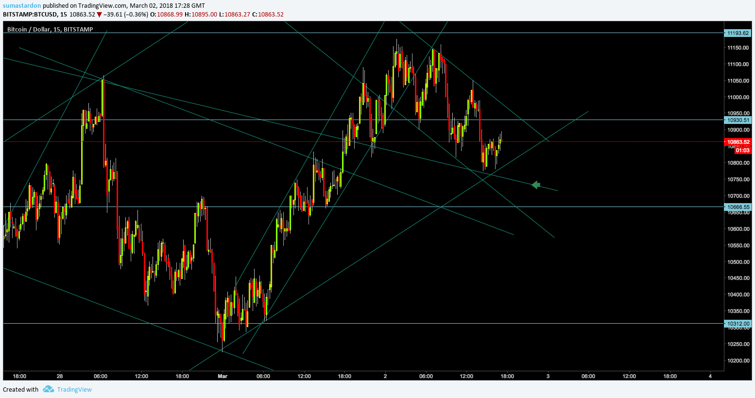Select the 11193.62 horizontal line price label

pyautogui.click(x=738, y=33)
